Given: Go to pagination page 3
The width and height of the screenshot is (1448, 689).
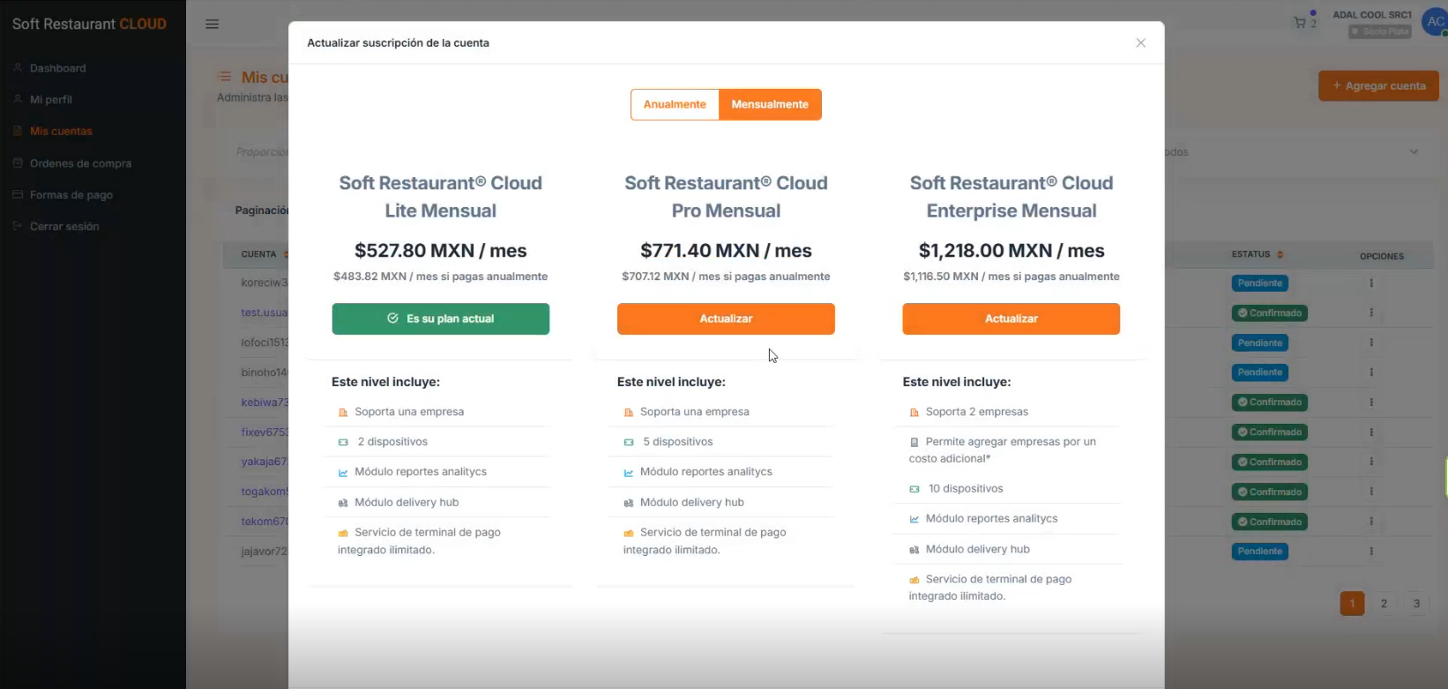Looking at the screenshot, I should point(1416,604).
